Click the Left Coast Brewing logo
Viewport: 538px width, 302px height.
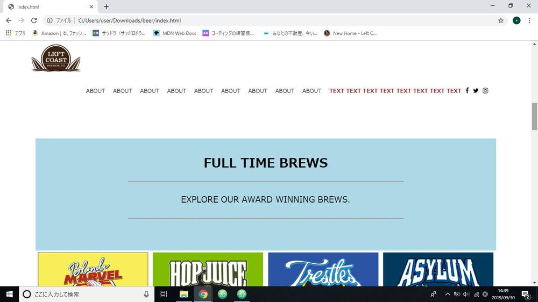point(56,58)
